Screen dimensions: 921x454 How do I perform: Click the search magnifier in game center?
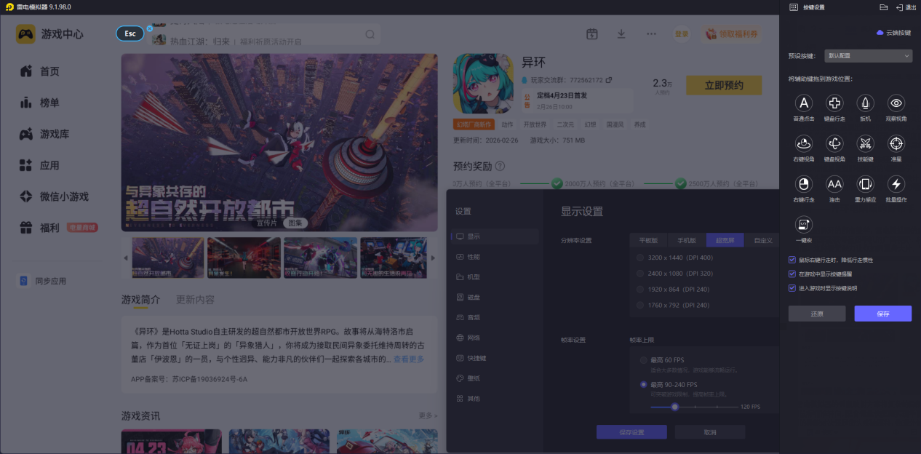point(370,34)
